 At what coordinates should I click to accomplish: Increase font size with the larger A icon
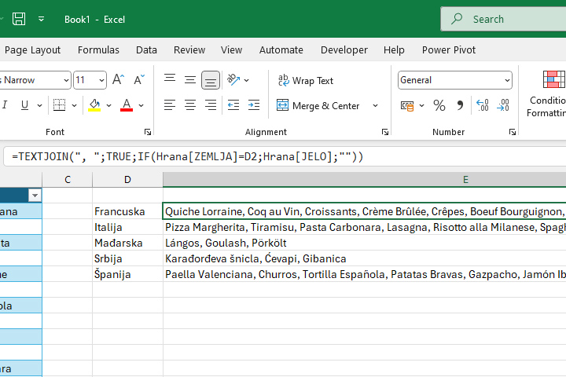click(119, 80)
